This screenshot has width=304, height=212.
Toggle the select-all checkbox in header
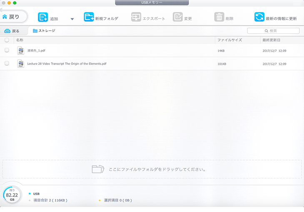click(7, 40)
